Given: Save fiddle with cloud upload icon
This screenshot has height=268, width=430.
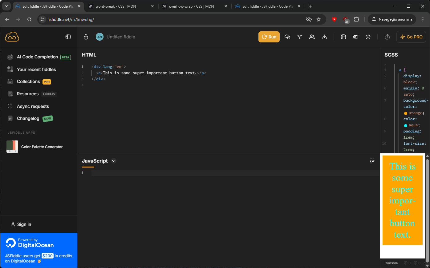Looking at the screenshot, I should click(287, 37).
